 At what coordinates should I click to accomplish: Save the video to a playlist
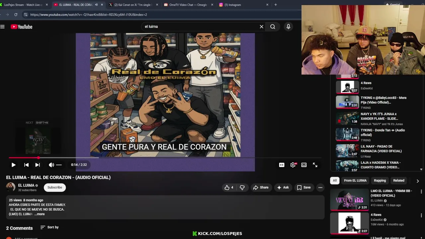pos(304,188)
